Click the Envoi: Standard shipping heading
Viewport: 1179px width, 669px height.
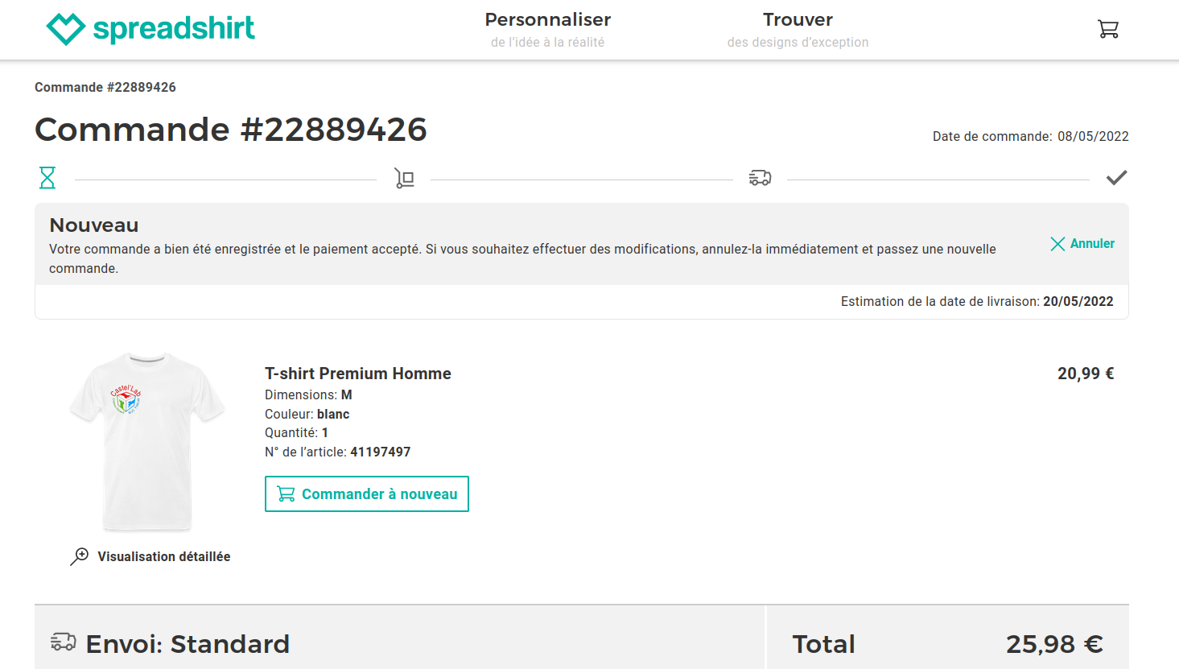pos(188,644)
